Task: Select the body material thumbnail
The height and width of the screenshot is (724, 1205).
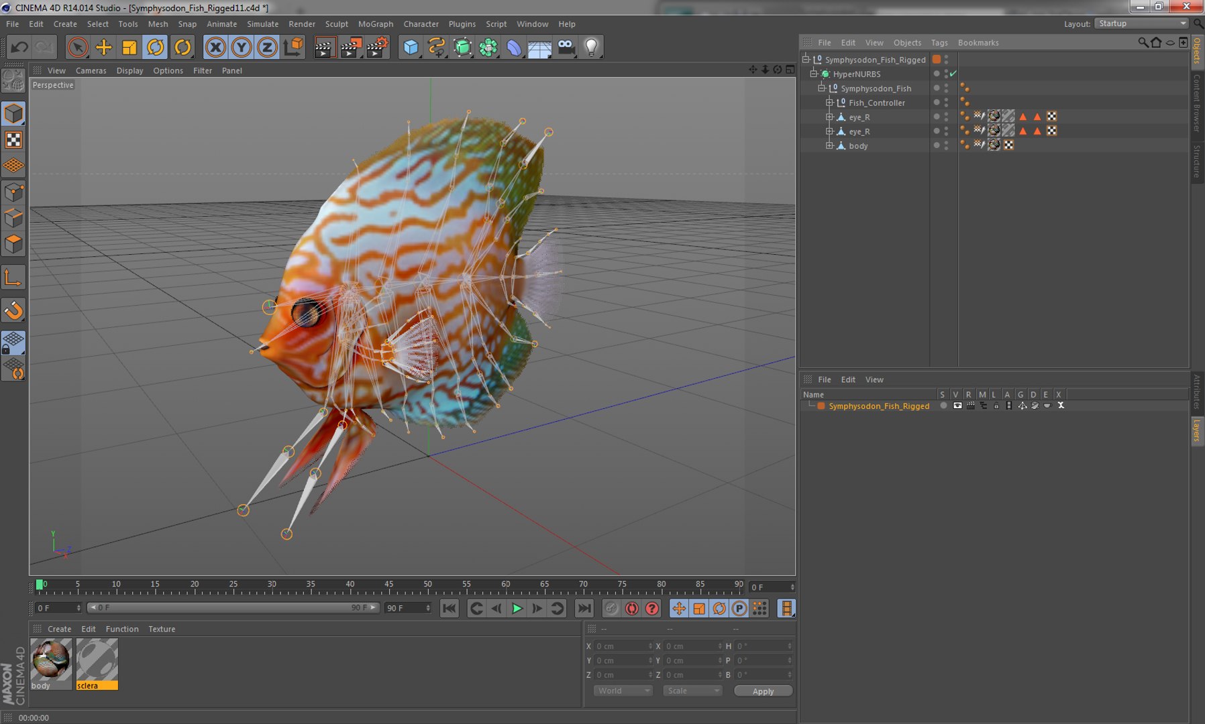Action: point(51,660)
